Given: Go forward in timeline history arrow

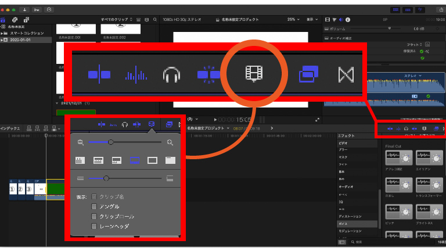Looking at the screenshot, I should (272, 128).
